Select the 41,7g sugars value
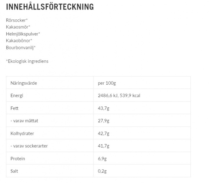This screenshot has height=183, width=209. pyautogui.click(x=104, y=146)
